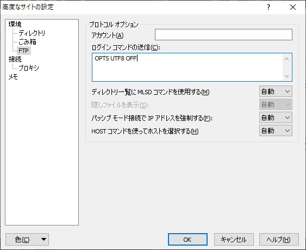Confirm settings with the OK button
This screenshot has width=306, height=250.
pyautogui.click(x=188, y=240)
